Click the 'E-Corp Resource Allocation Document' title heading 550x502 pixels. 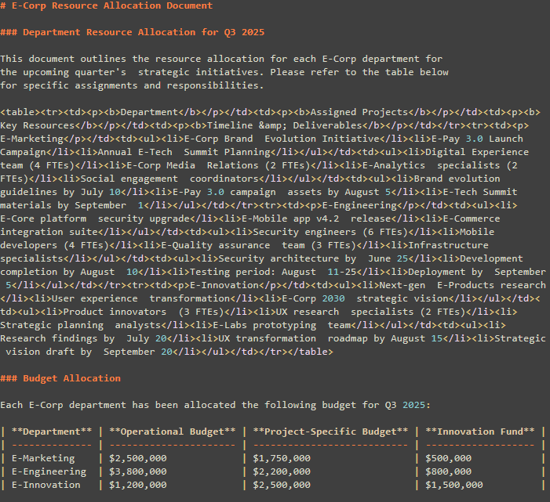(106, 5)
